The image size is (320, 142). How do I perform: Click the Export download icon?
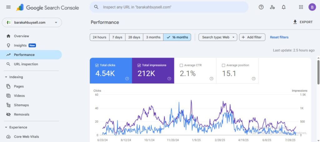pos(295,22)
